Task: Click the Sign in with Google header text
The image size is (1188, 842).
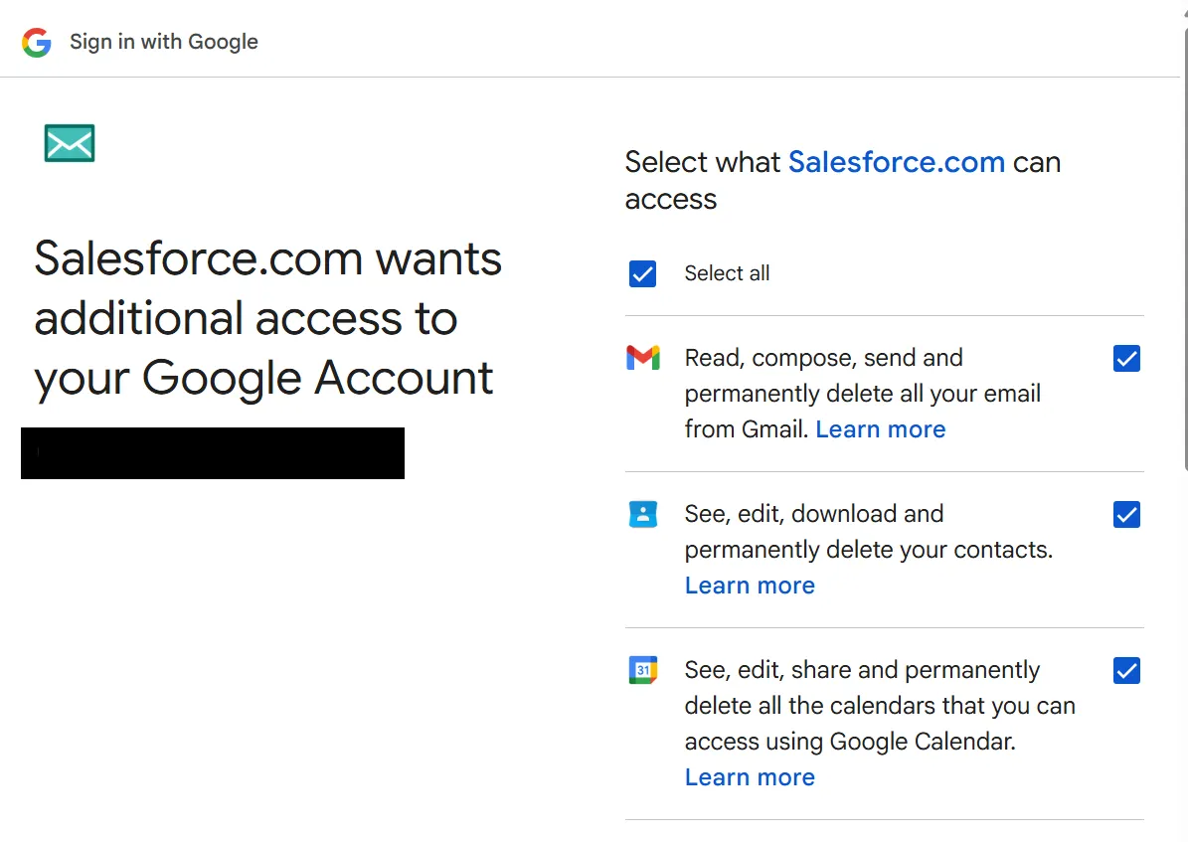Action: (x=164, y=42)
